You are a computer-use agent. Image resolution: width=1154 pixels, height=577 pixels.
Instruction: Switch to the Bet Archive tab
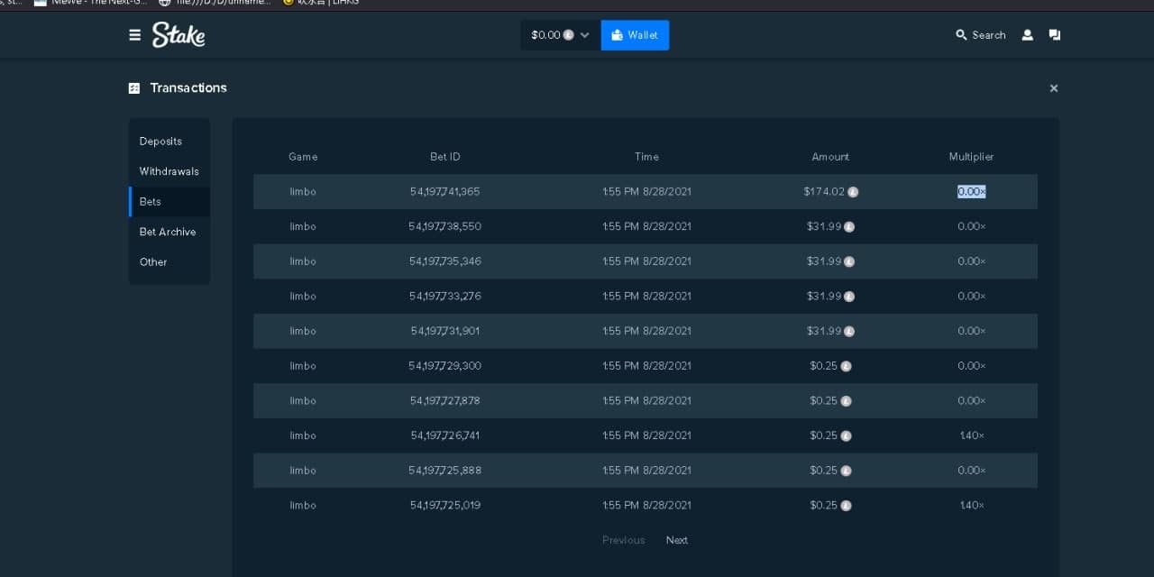[x=167, y=232]
